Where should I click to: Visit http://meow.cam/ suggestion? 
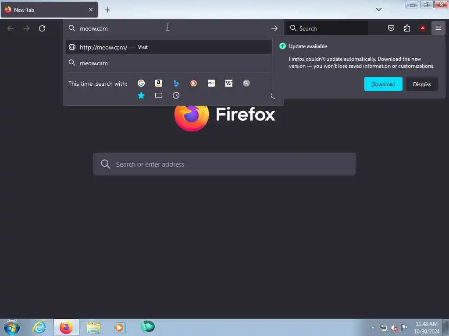[x=168, y=47]
